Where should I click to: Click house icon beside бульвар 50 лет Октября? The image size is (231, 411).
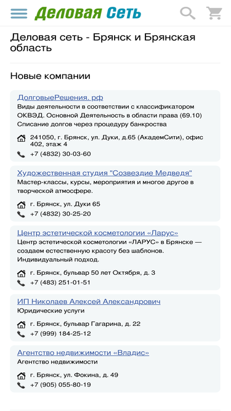click(21, 274)
